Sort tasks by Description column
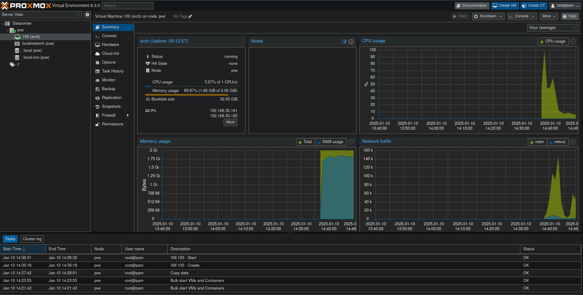 [344, 249]
